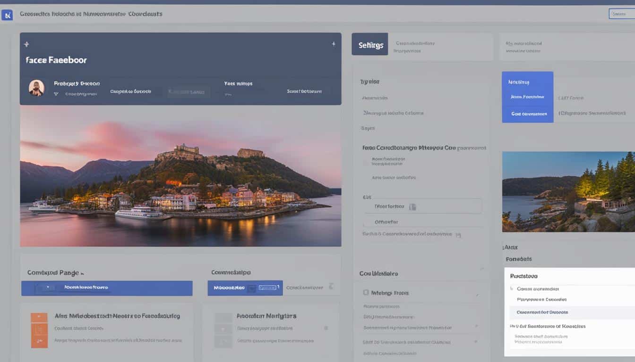Switch to the Settings tab

(x=370, y=44)
